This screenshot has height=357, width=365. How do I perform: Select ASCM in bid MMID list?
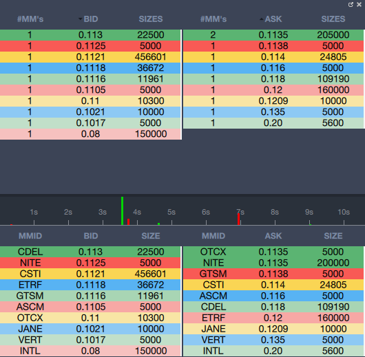30,307
